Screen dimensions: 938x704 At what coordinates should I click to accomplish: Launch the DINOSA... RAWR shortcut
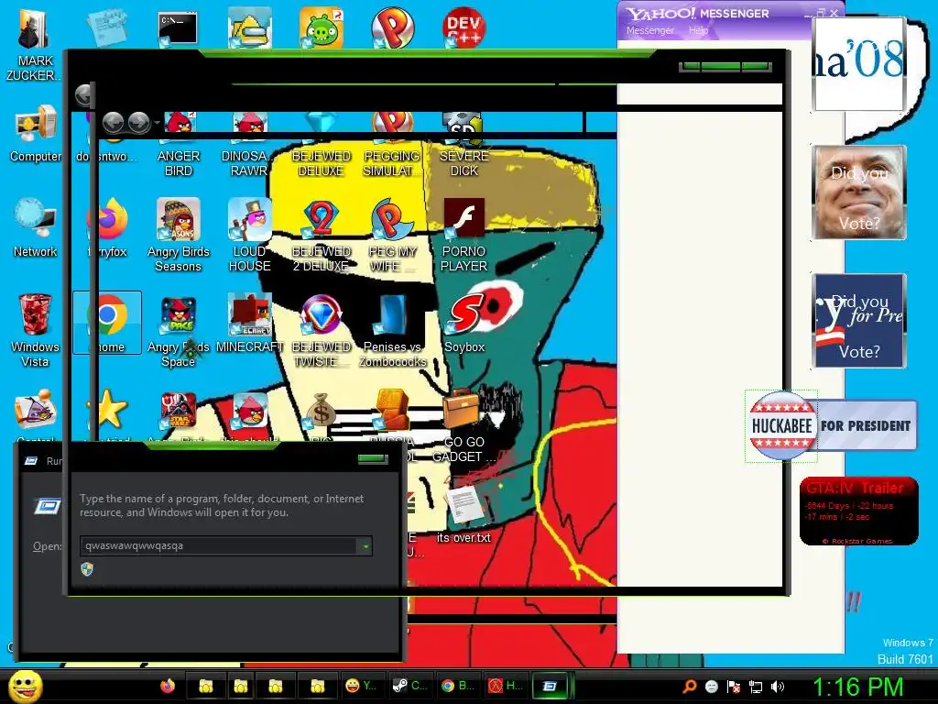(249, 146)
